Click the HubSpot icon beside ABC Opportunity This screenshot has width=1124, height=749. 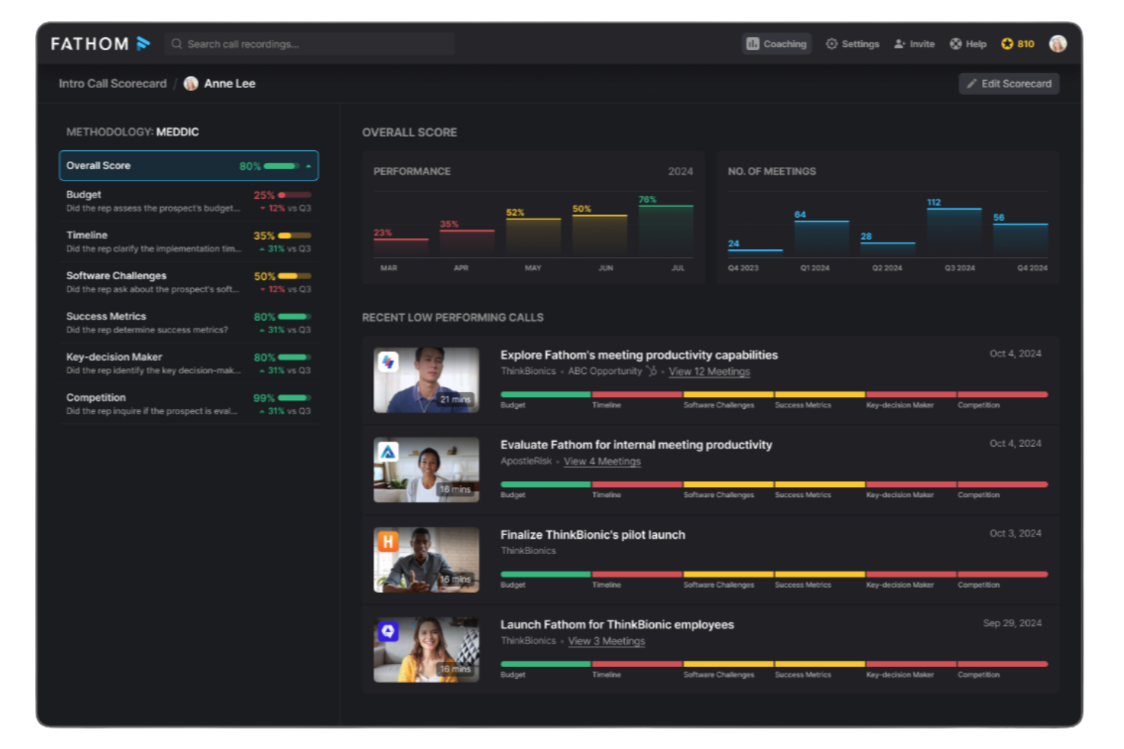[x=652, y=371]
